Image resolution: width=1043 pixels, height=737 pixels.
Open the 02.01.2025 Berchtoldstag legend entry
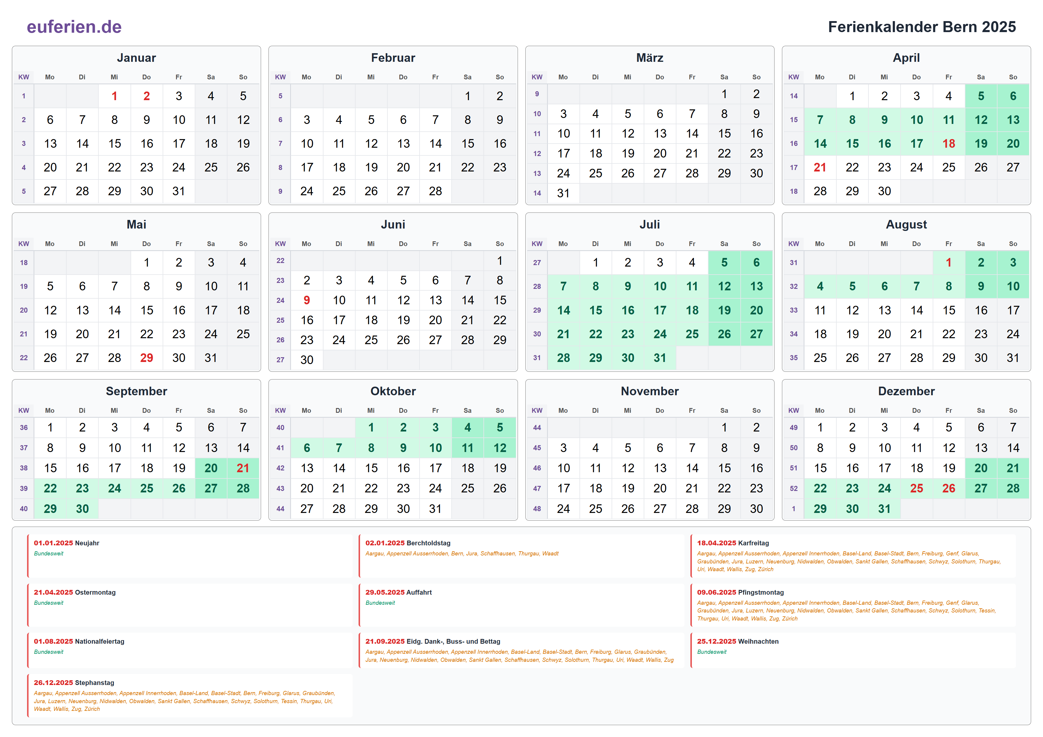tap(521, 556)
